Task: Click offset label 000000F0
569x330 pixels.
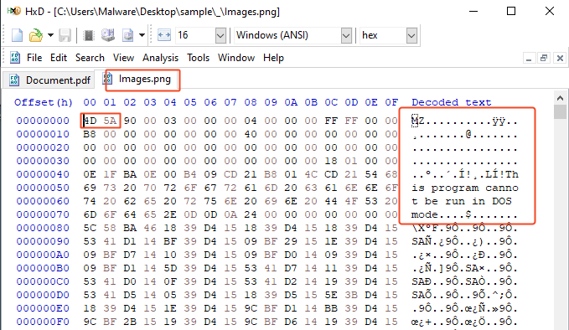Action: coord(43,322)
